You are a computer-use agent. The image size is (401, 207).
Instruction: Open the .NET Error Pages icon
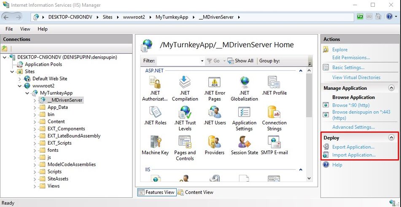(215, 89)
